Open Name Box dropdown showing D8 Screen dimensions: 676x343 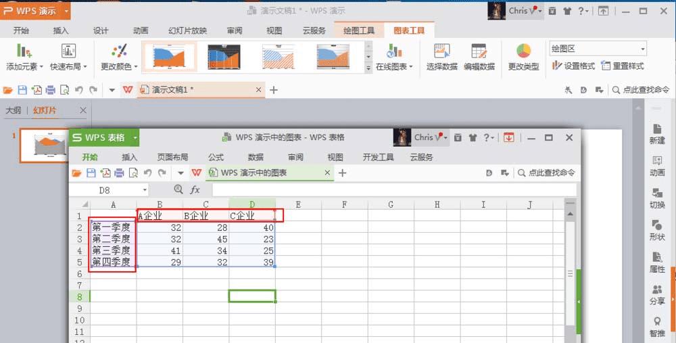pos(145,190)
